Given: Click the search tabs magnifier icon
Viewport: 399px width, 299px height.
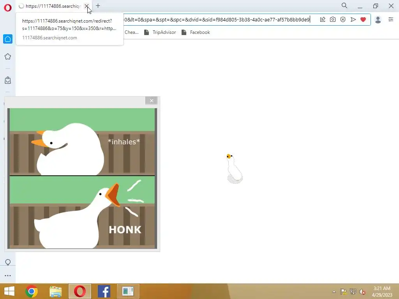Looking at the screenshot, I should [x=344, y=5].
